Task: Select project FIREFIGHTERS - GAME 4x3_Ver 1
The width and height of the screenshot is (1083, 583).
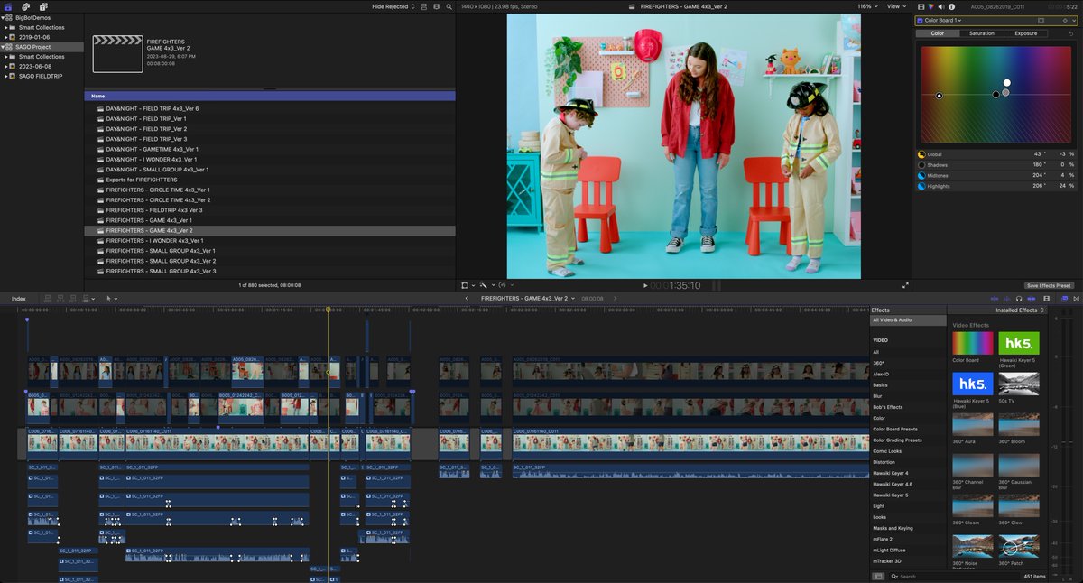Action: [270, 220]
